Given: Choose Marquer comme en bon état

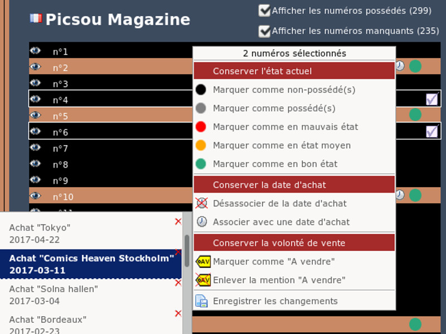Looking at the screenshot, I should 294,164.
